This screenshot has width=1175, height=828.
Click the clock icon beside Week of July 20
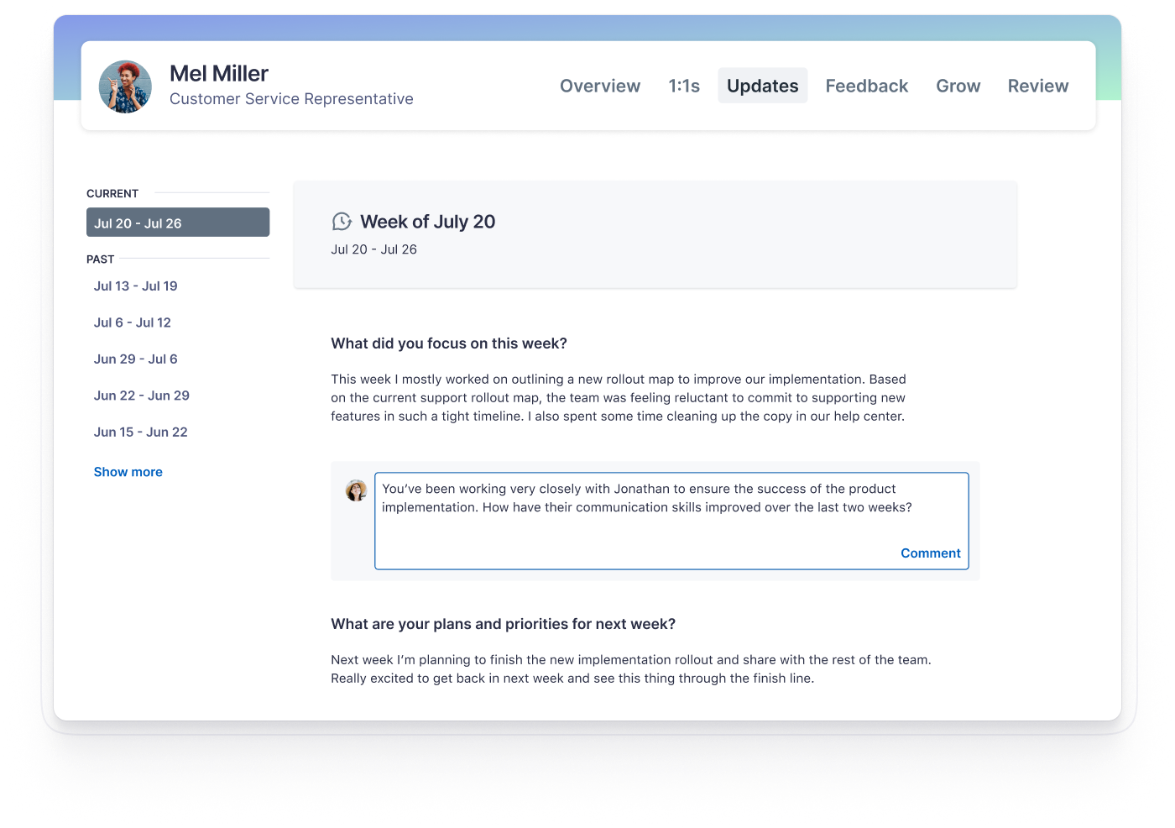click(342, 222)
